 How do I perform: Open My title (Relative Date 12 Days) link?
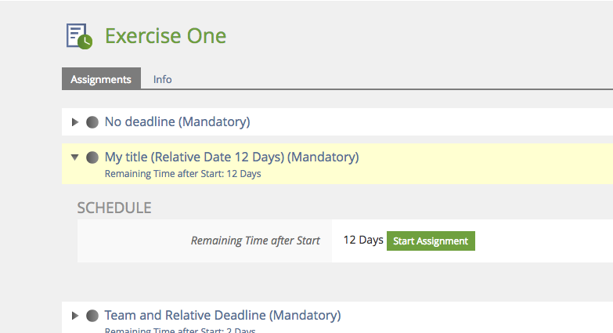[x=232, y=157]
